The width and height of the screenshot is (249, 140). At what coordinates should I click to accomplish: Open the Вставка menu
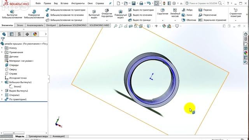tap(64, 3)
